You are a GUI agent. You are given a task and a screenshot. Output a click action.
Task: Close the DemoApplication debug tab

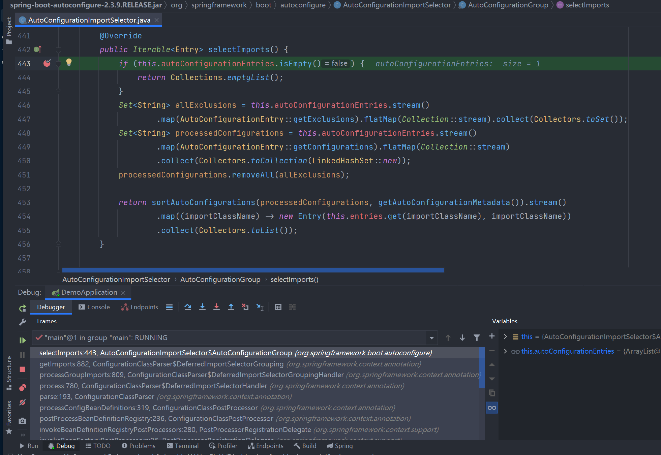pos(123,293)
